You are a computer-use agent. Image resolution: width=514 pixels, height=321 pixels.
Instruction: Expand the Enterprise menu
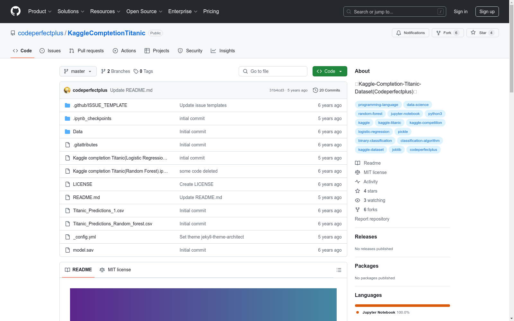click(x=183, y=11)
